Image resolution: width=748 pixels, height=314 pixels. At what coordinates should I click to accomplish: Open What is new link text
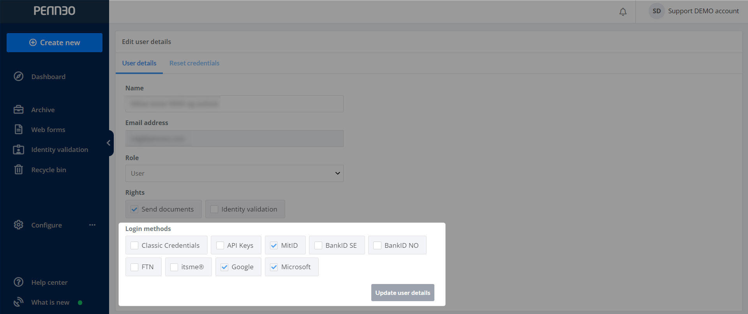coord(50,302)
